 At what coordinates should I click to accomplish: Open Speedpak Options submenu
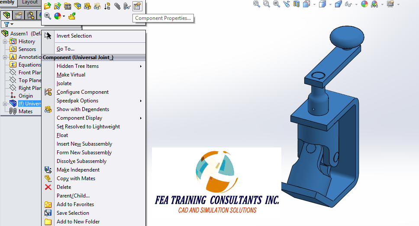coord(94,101)
